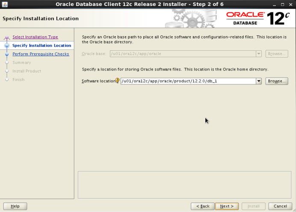This screenshot has height=212, width=296.
Task: Click the Finish step label
Action: [18, 79]
